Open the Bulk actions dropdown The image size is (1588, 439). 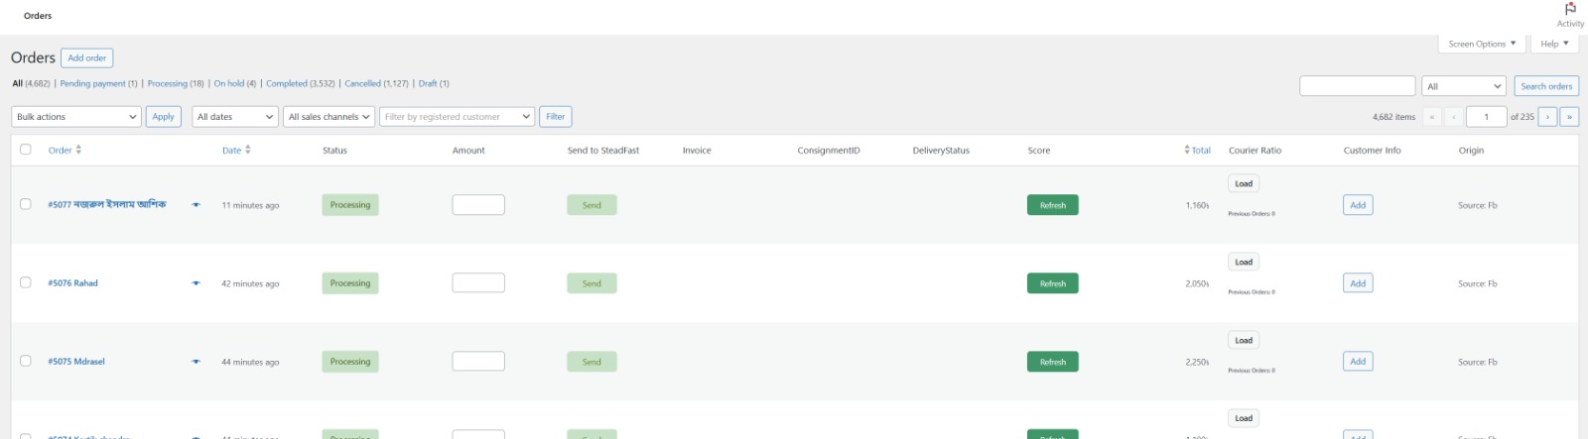[x=76, y=117]
